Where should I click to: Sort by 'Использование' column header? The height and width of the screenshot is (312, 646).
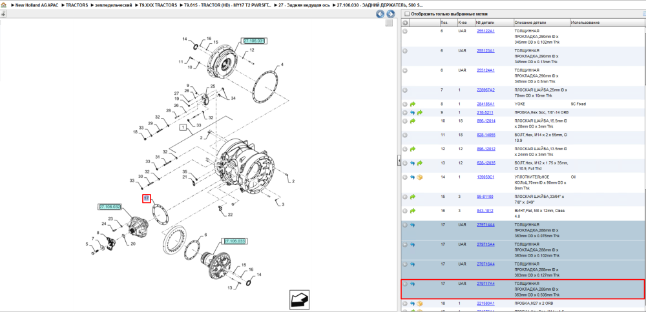(585, 23)
